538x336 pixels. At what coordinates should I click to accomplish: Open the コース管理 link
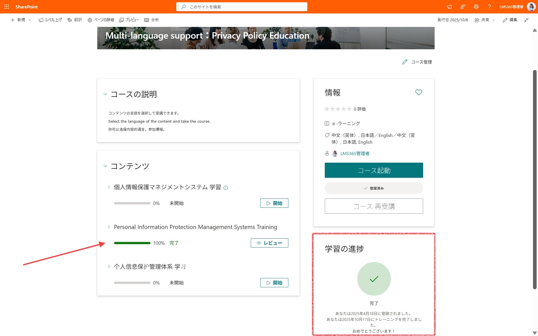click(421, 62)
